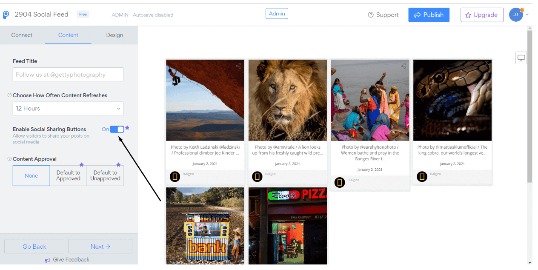
Task: Select Default to Approved content approval
Action: pyautogui.click(x=68, y=175)
